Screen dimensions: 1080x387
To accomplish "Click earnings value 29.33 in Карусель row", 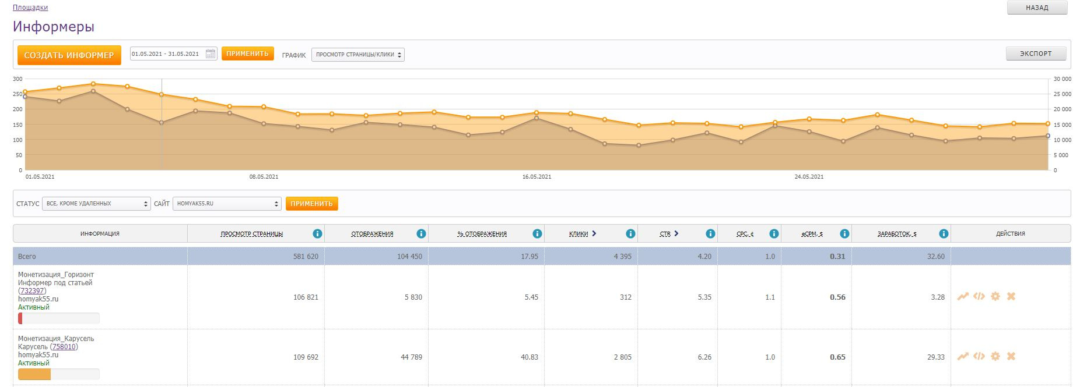I will [x=936, y=357].
